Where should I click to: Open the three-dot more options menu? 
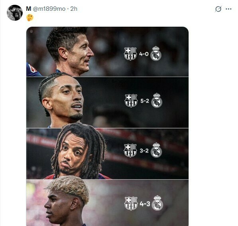pos(228,9)
